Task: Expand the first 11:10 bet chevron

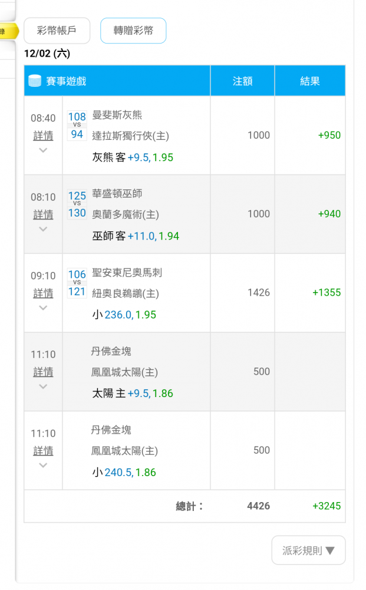Action: pyautogui.click(x=43, y=386)
